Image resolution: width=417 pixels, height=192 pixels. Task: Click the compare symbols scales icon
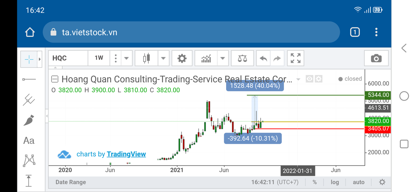pos(242,58)
